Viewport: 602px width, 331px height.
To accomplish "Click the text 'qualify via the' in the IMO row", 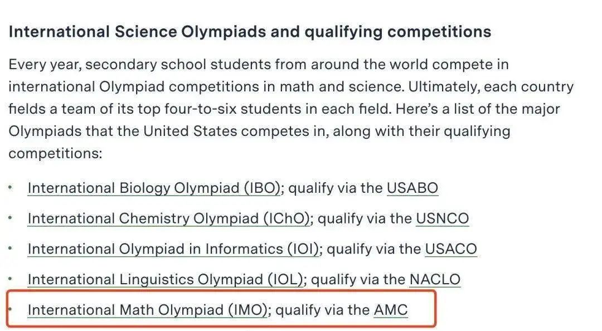I will point(323,309).
